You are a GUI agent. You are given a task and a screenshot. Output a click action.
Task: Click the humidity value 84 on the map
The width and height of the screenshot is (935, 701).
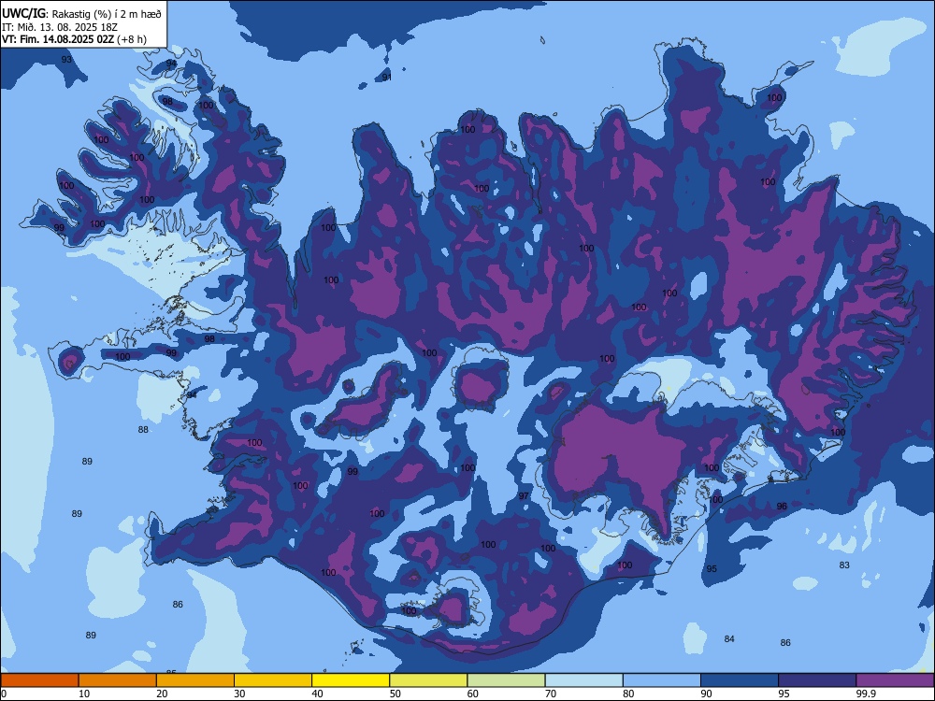[x=729, y=639]
